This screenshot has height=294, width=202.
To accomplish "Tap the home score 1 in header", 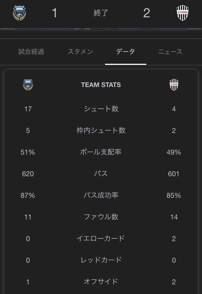I will point(54,13).
